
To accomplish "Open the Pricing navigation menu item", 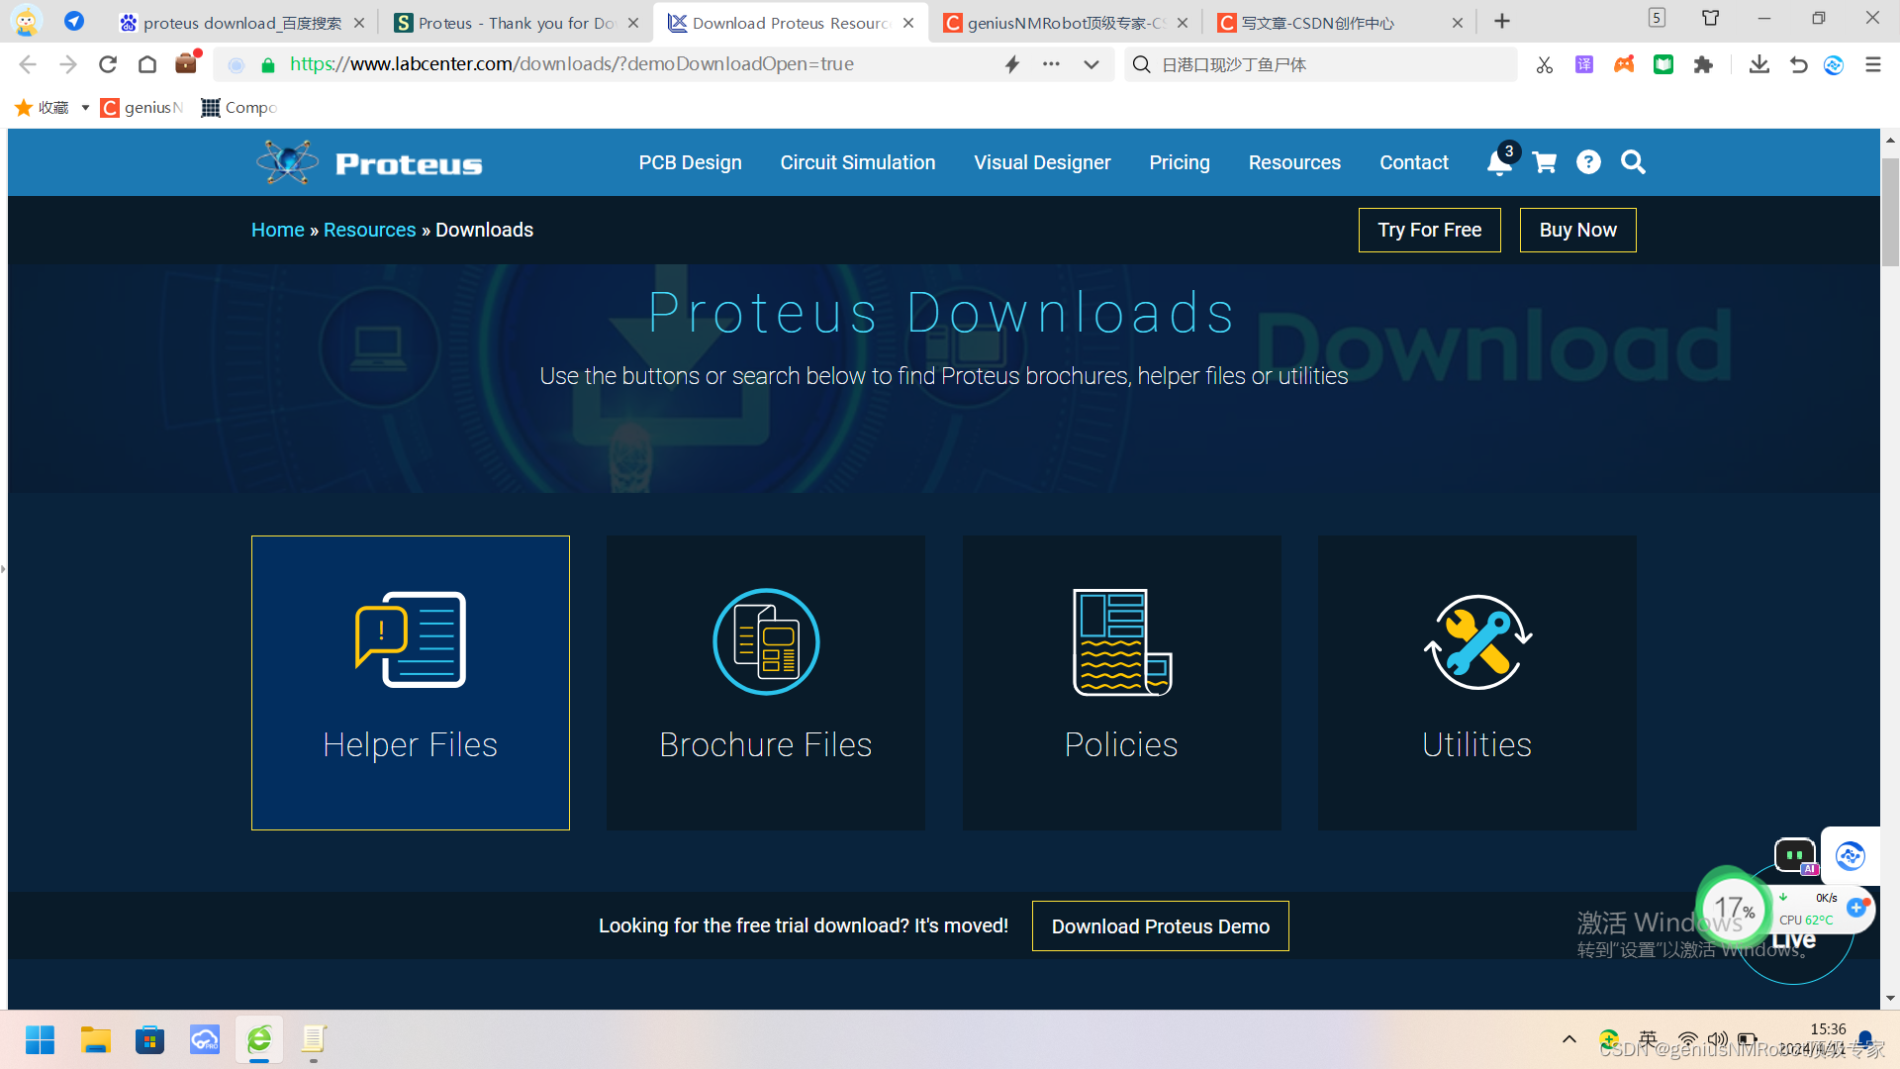I will (x=1179, y=162).
